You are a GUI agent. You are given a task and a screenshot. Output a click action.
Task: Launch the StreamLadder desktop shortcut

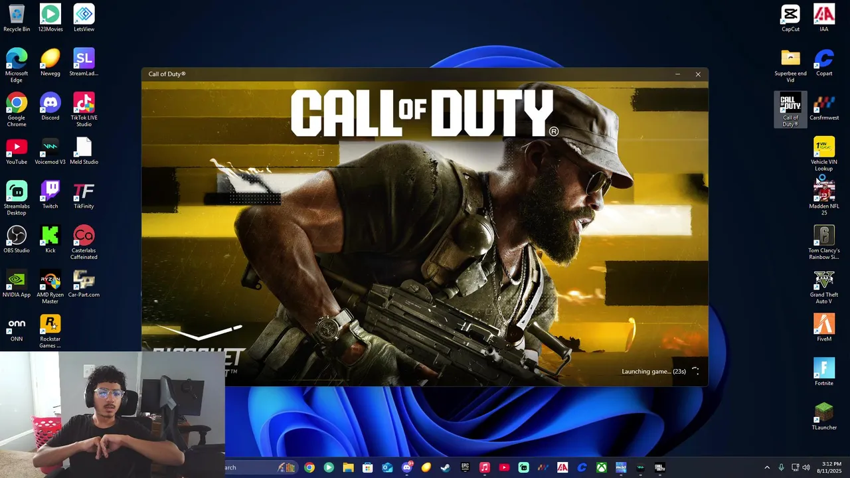click(x=84, y=62)
